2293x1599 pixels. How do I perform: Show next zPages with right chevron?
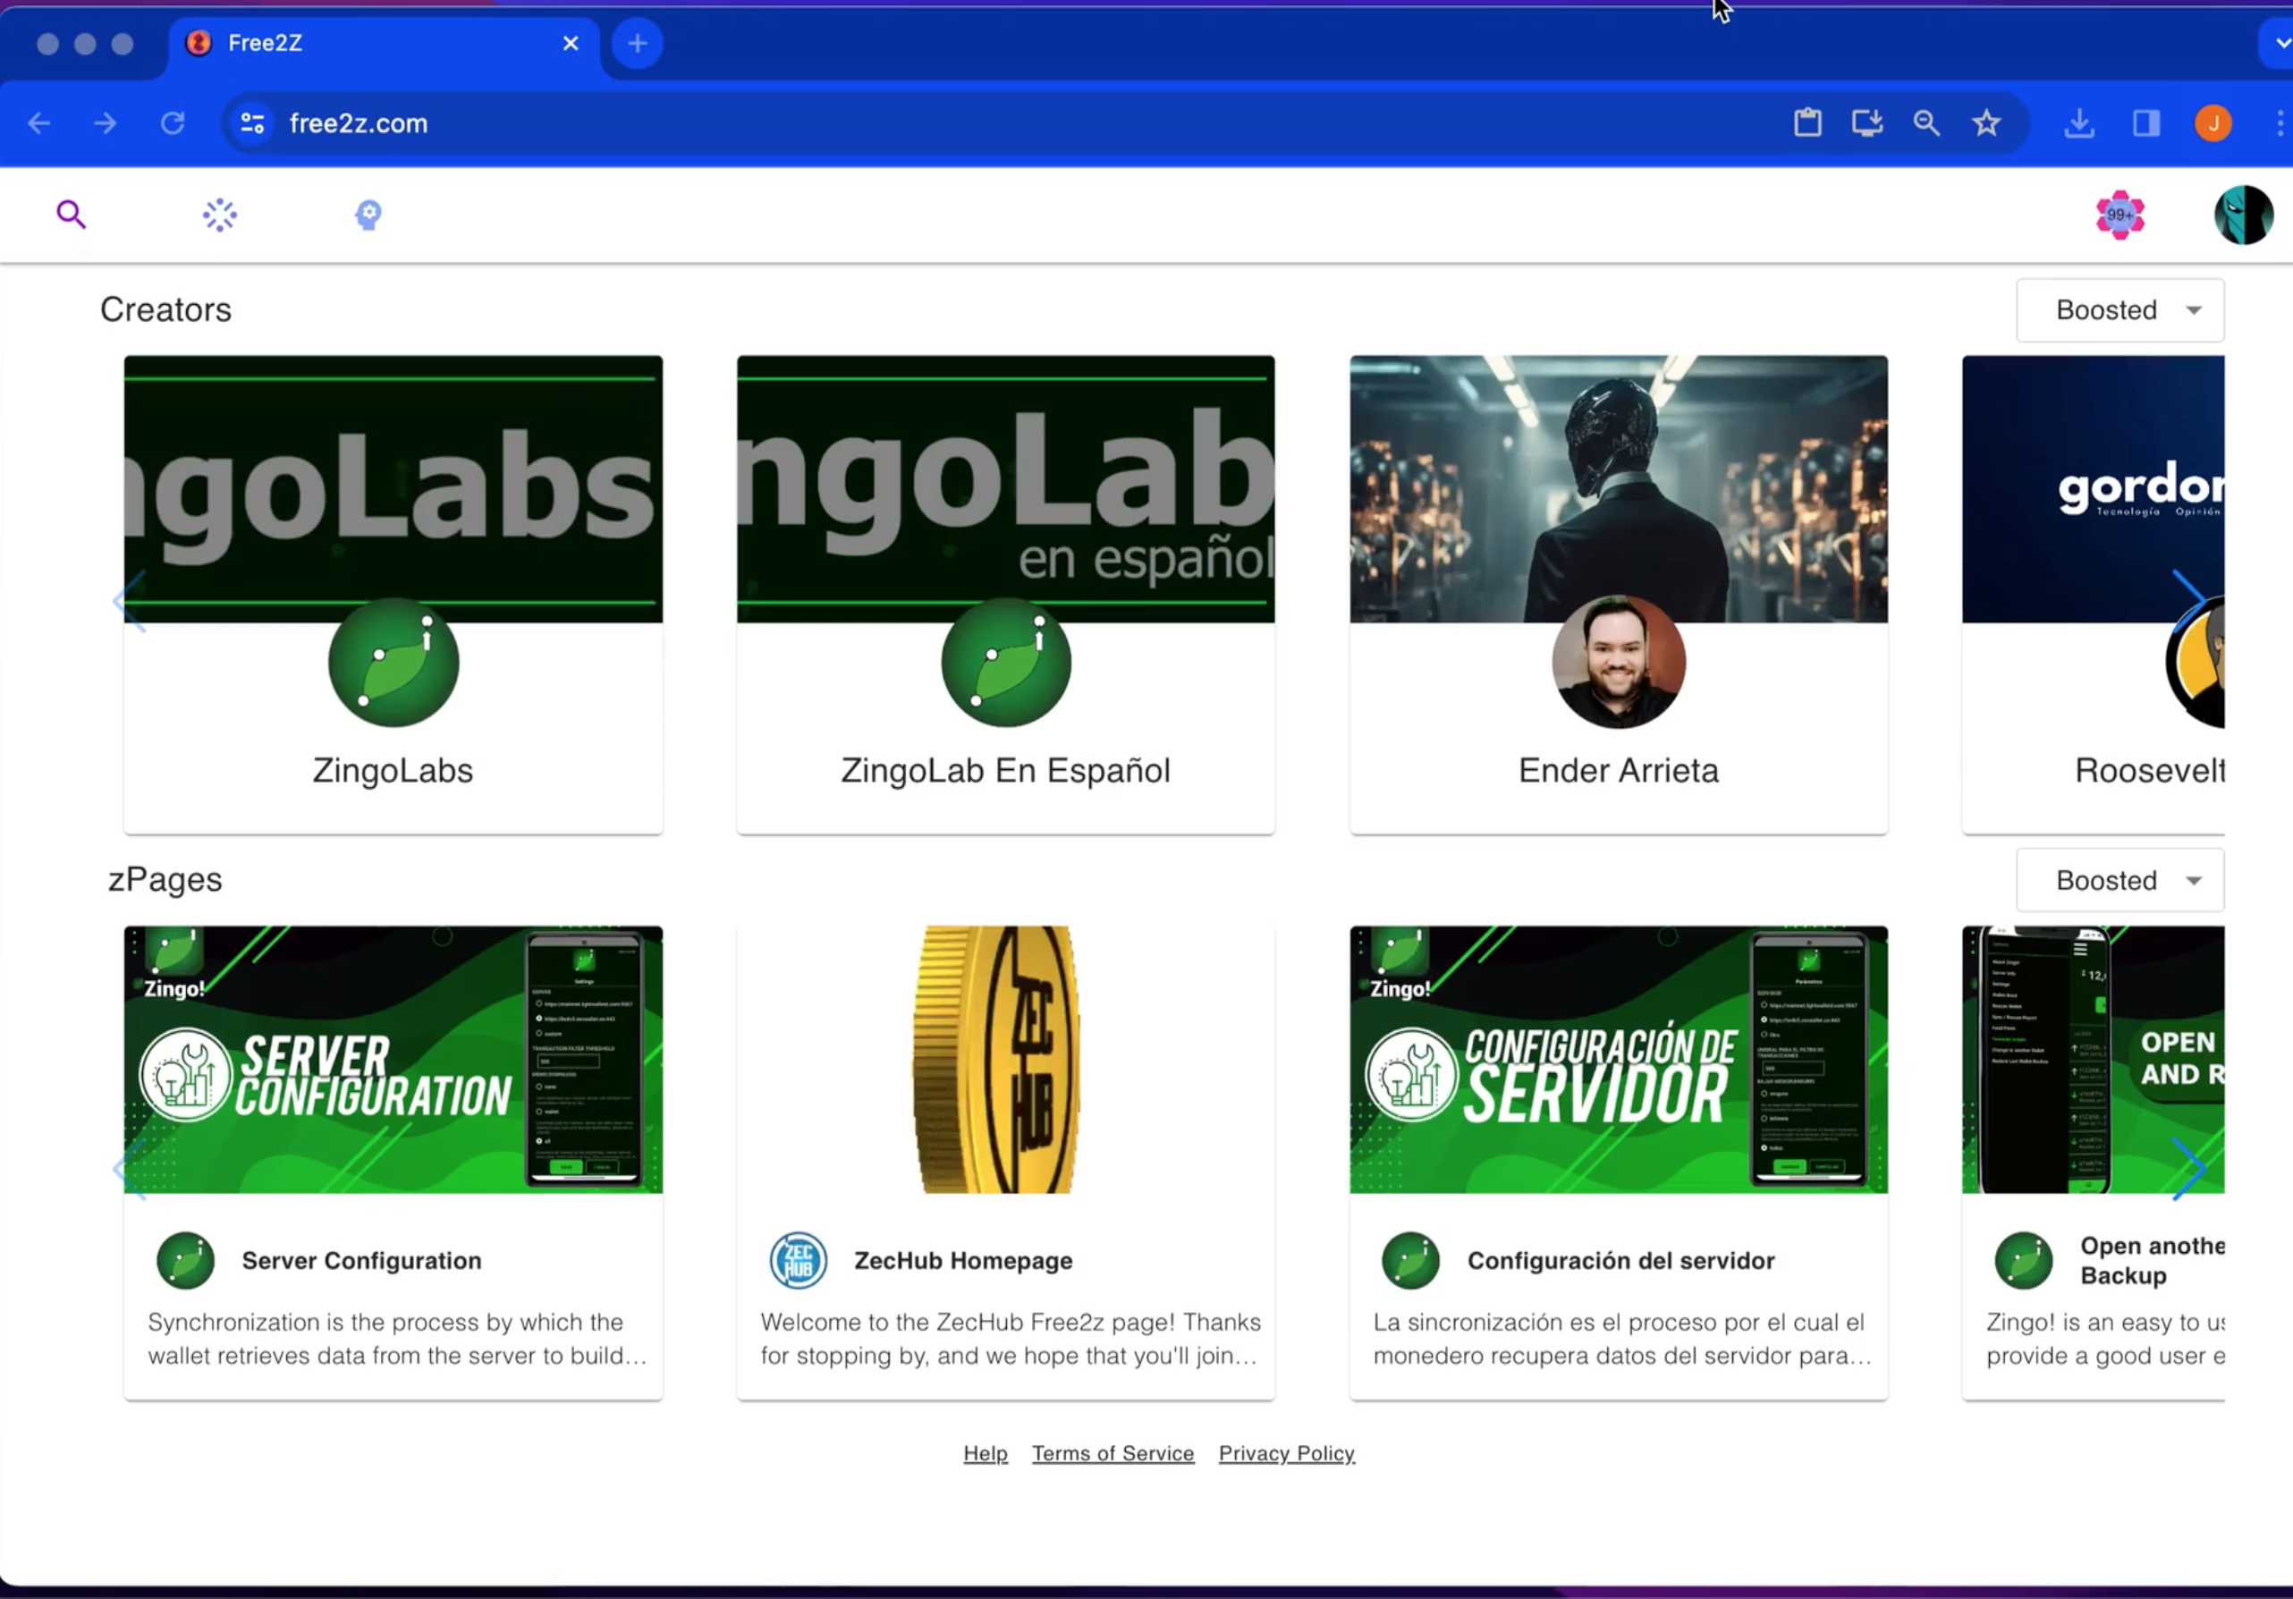click(2188, 1168)
